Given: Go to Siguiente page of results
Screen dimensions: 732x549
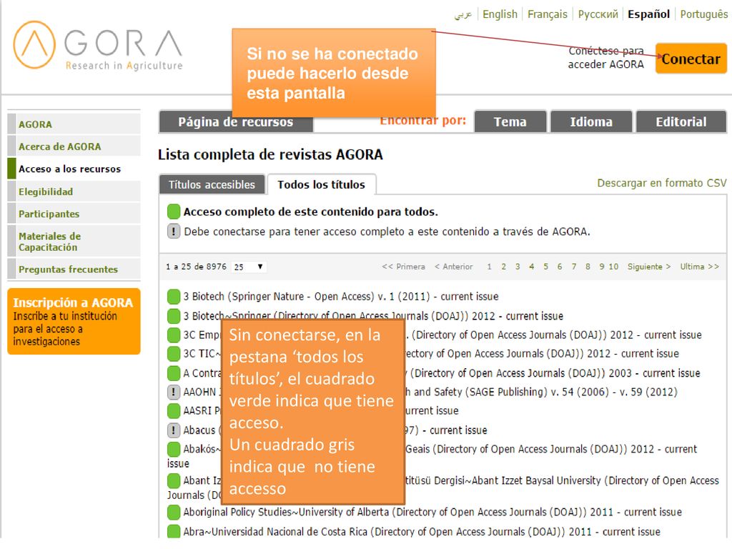Looking at the screenshot, I should 649,267.
